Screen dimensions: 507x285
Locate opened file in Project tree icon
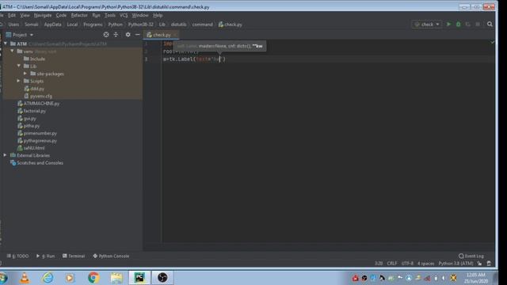coord(106,35)
